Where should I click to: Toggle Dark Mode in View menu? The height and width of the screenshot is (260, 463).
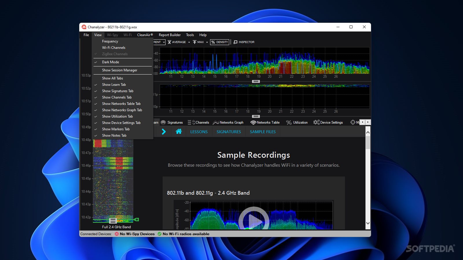click(123, 62)
